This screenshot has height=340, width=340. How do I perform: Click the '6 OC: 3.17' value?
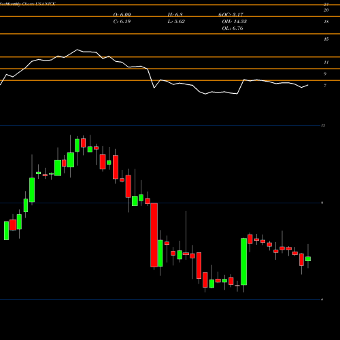pyautogui.click(x=231, y=15)
